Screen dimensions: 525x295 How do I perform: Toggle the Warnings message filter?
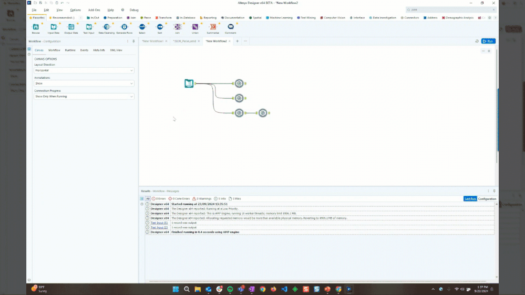[x=201, y=199]
